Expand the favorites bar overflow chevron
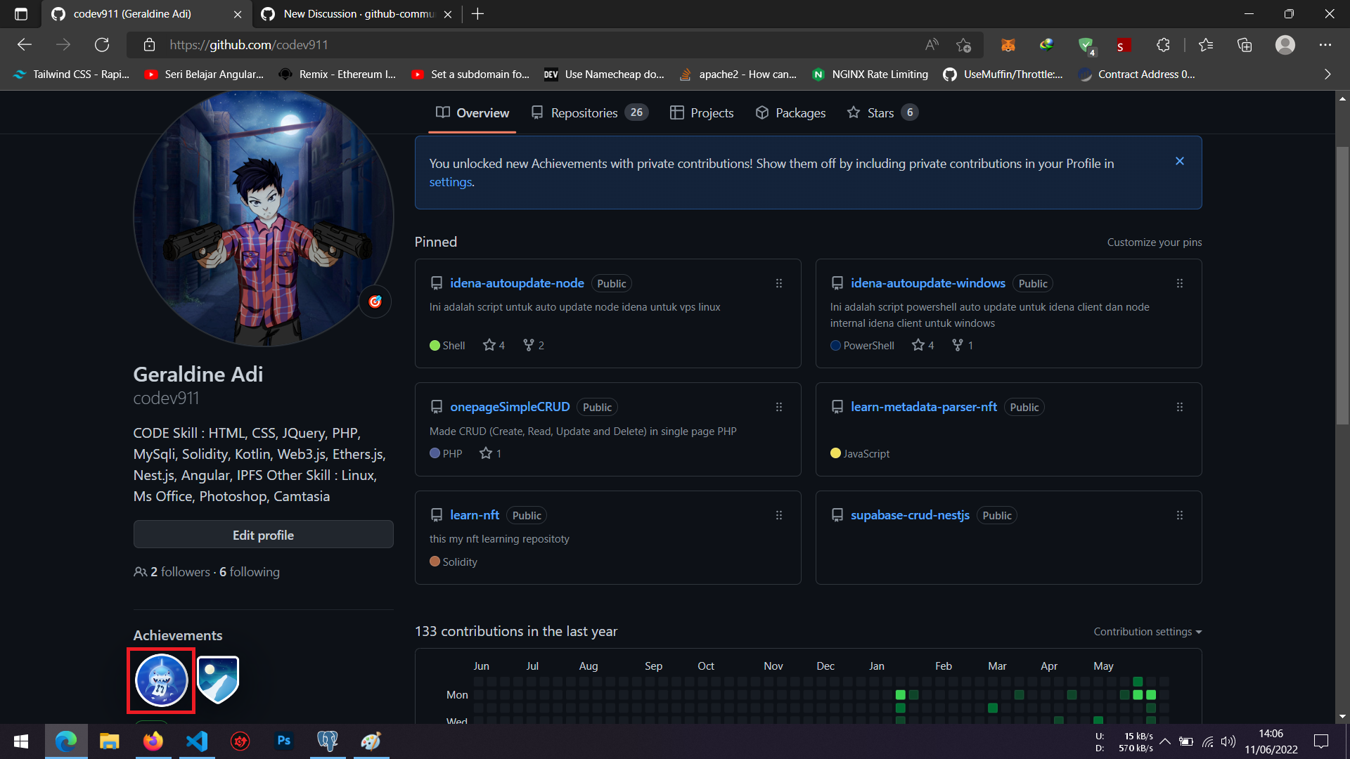 pyautogui.click(x=1327, y=74)
